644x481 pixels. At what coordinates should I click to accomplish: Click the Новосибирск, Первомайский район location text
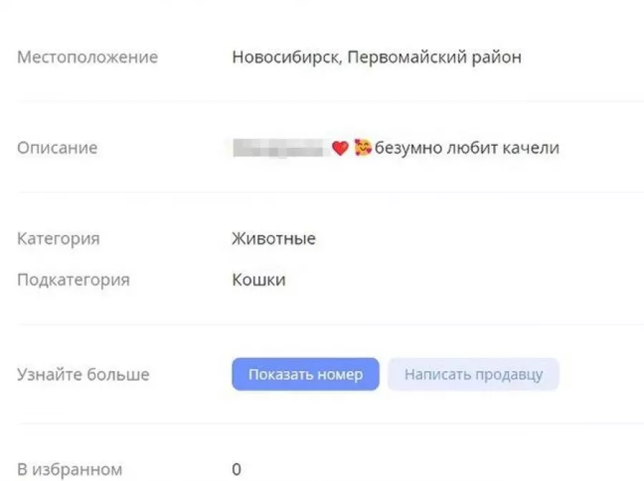pyautogui.click(x=376, y=57)
